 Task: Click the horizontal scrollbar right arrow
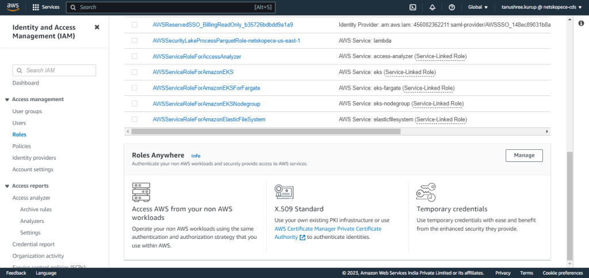pyautogui.click(x=547, y=132)
